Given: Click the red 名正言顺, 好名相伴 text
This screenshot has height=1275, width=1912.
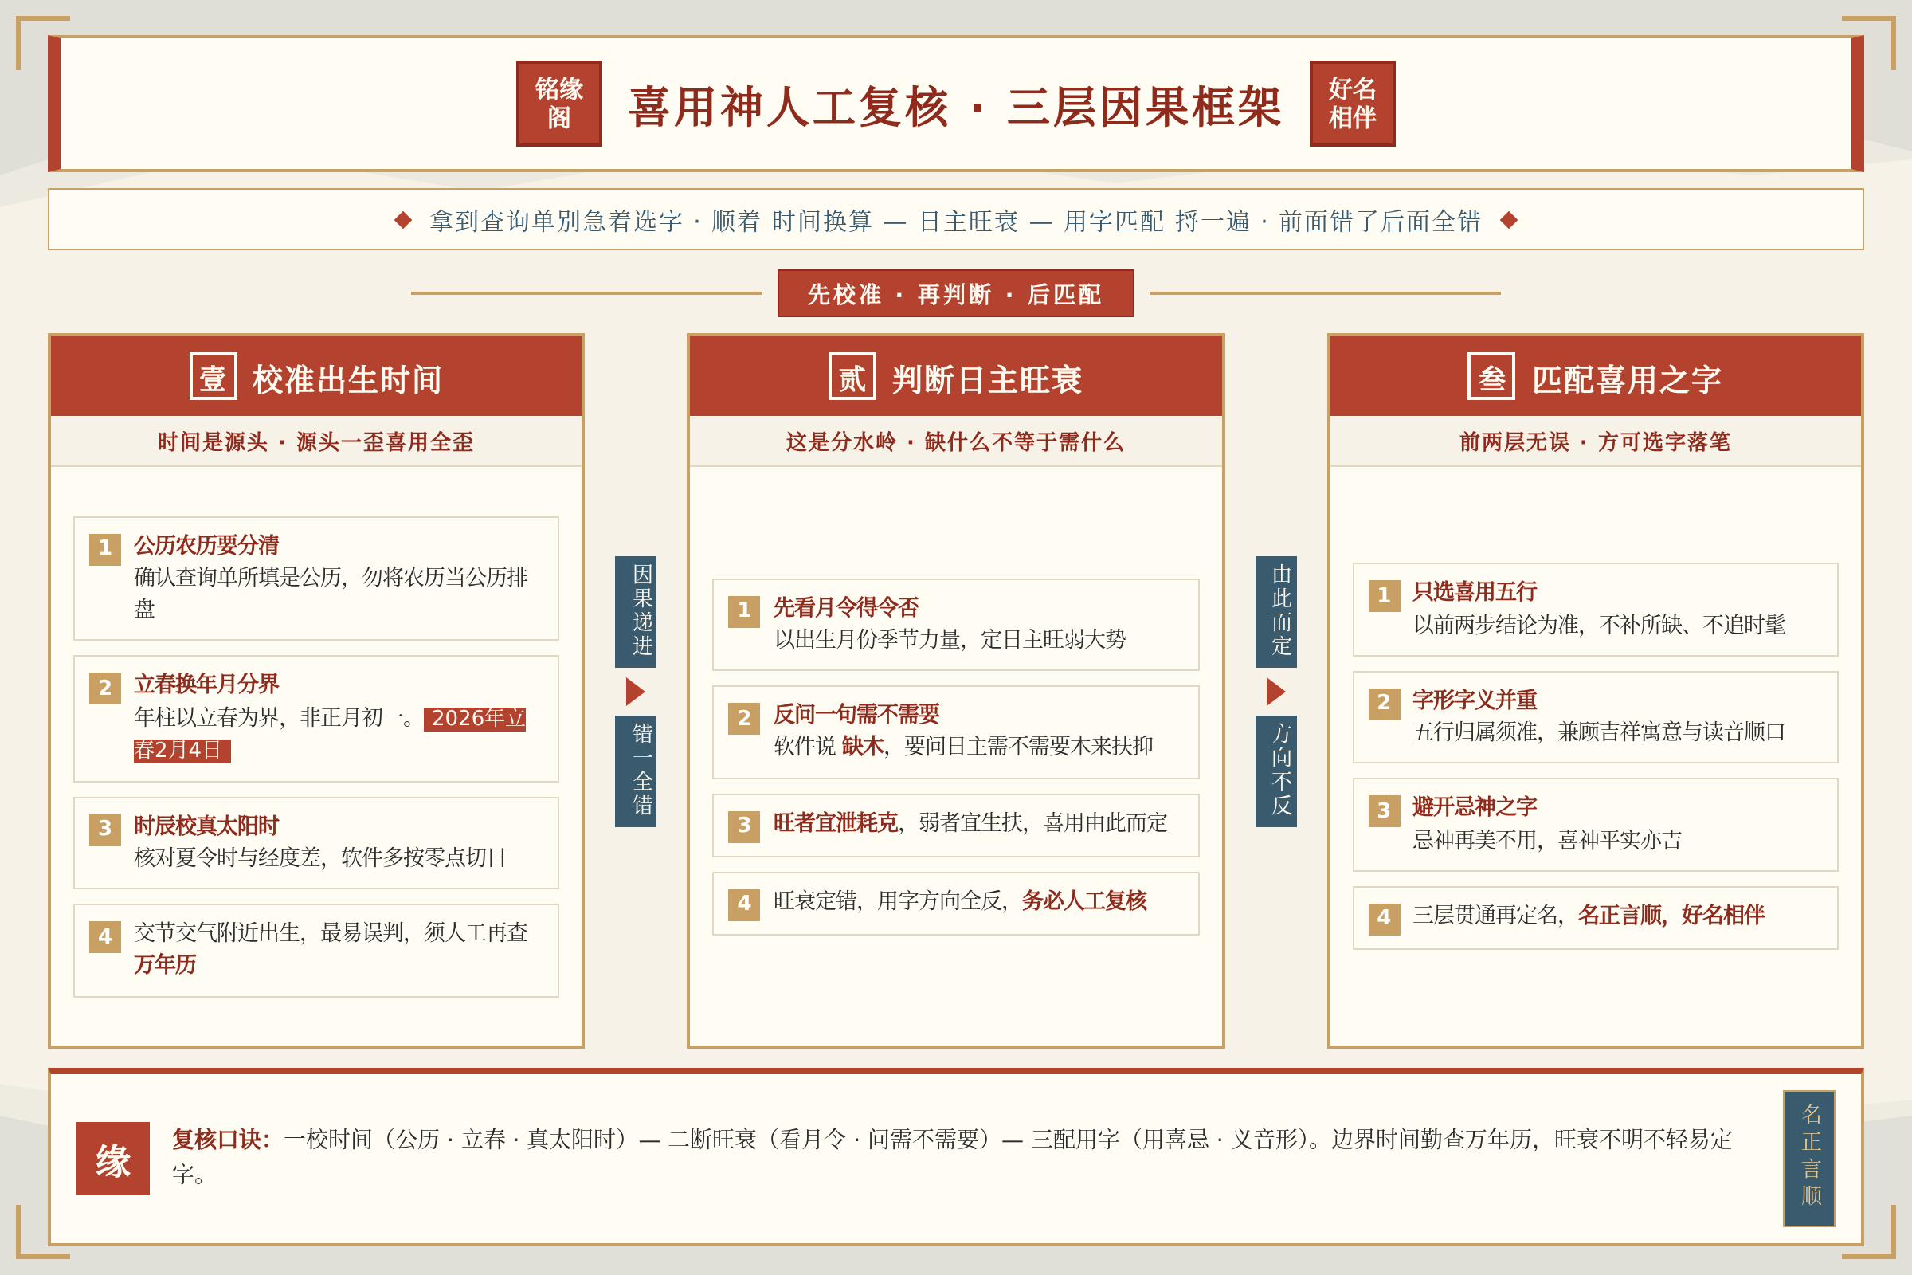Looking at the screenshot, I should click(x=1671, y=916).
